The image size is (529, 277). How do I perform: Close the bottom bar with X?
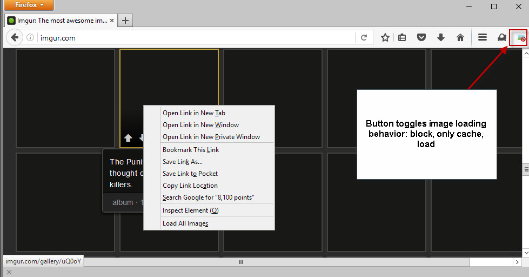(x=9, y=272)
